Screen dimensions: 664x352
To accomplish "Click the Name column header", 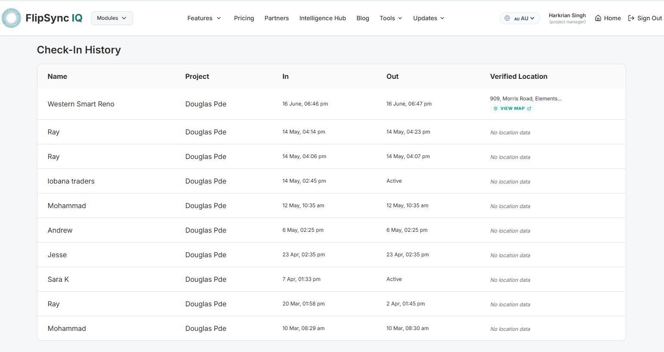I will (x=57, y=76).
